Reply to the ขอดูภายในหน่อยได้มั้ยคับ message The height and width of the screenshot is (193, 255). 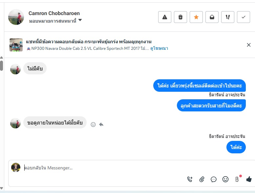[101, 125]
